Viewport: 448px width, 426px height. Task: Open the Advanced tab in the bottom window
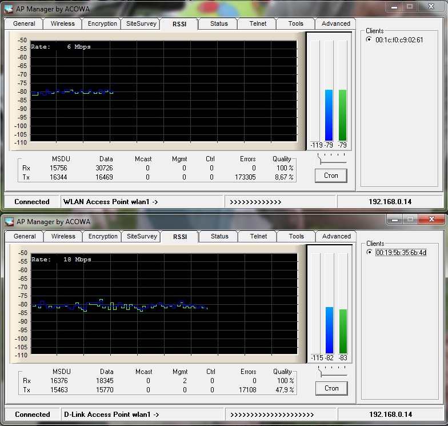tap(336, 237)
